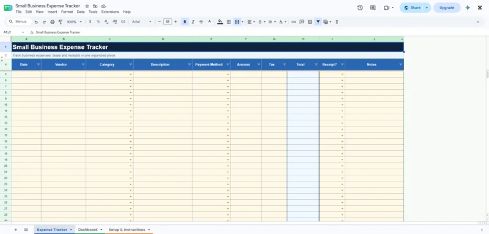489x234 pixels.
Task: Format as currency with dollar icon
Action: [90, 22]
